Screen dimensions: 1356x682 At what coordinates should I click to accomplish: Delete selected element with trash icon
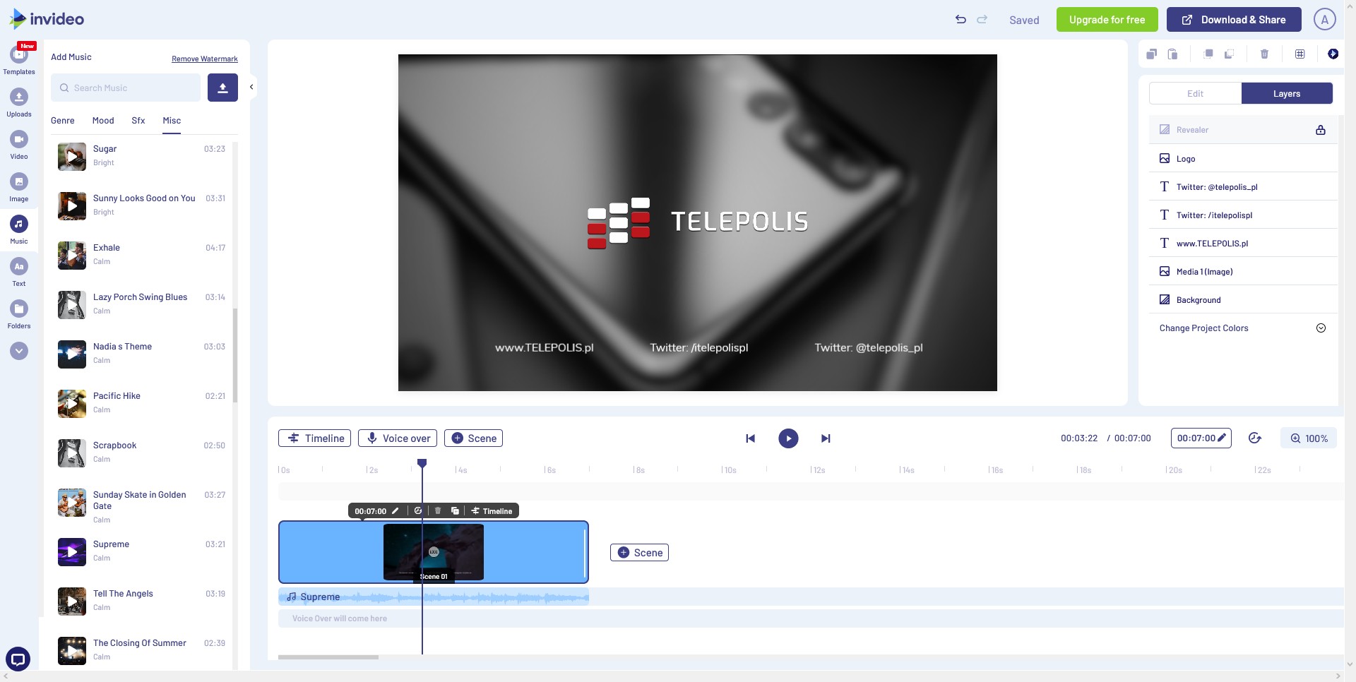(1264, 54)
